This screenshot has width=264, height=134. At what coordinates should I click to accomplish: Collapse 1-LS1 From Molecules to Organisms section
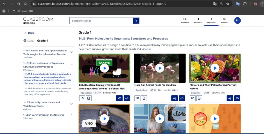(x=71, y=65)
